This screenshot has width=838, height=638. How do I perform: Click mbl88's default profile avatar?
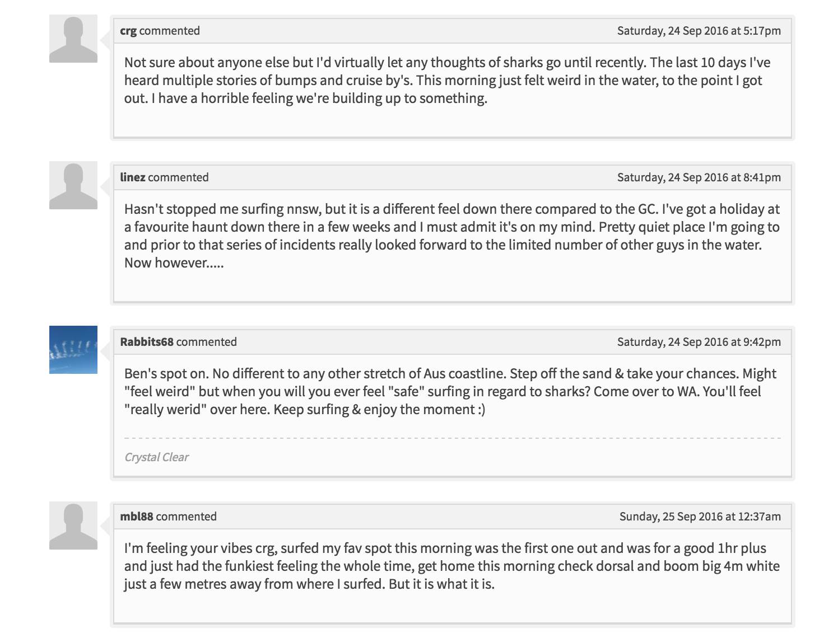(x=73, y=526)
